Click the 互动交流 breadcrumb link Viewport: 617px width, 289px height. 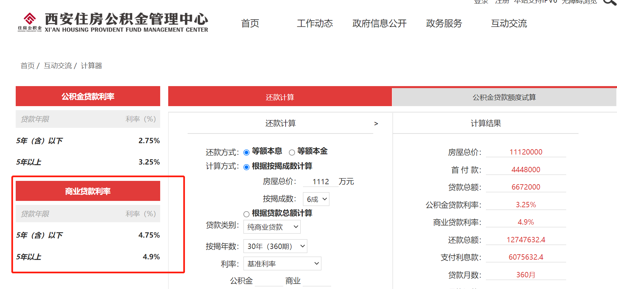tap(58, 66)
